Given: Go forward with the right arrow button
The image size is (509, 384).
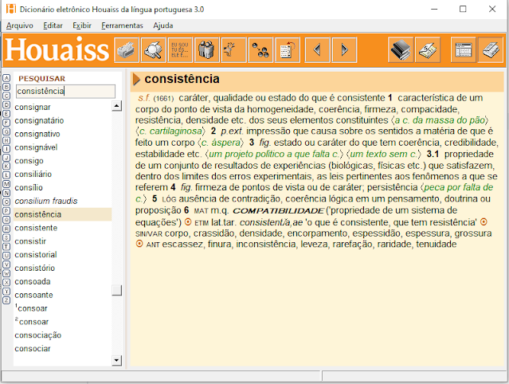Looking at the screenshot, I should coord(344,50).
